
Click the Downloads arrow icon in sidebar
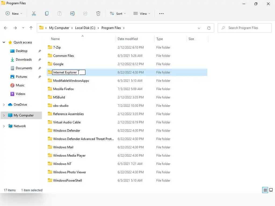[x=12, y=60]
